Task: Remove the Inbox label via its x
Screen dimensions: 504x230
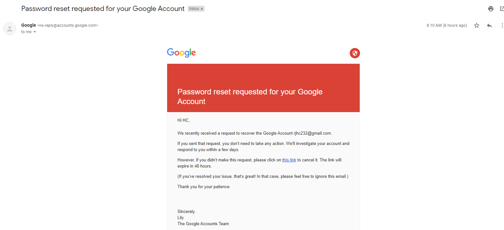Action: point(202,9)
